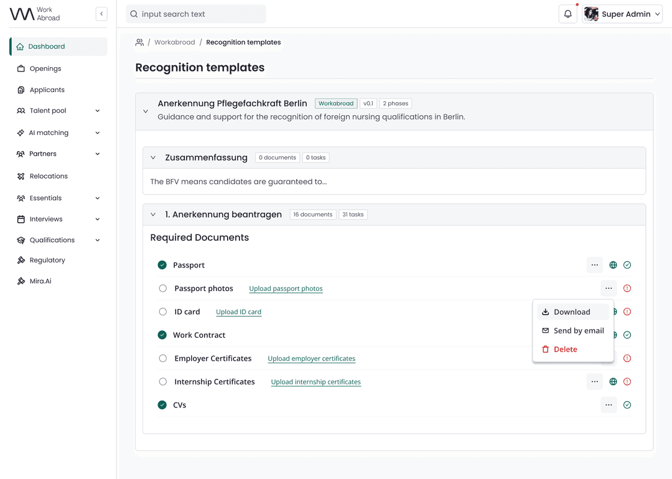
Task: Collapse the Zusammenfassung section
Action: coord(153,158)
